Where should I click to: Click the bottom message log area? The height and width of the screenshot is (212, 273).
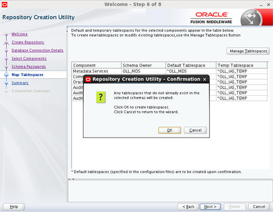[x=170, y=191]
